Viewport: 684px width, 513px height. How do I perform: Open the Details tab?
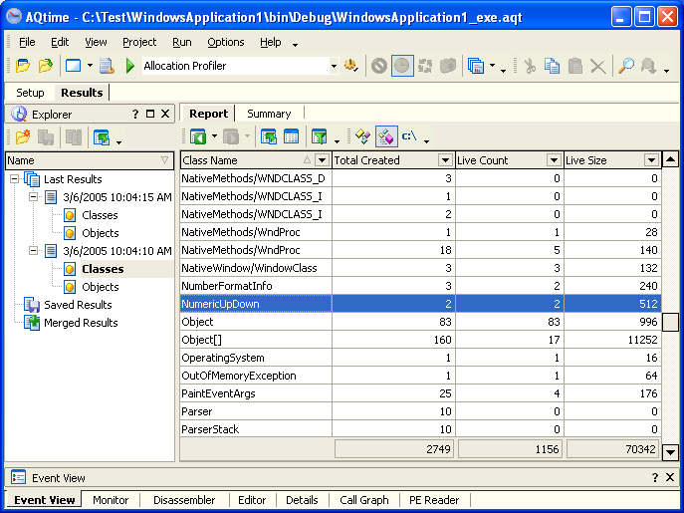click(x=302, y=500)
